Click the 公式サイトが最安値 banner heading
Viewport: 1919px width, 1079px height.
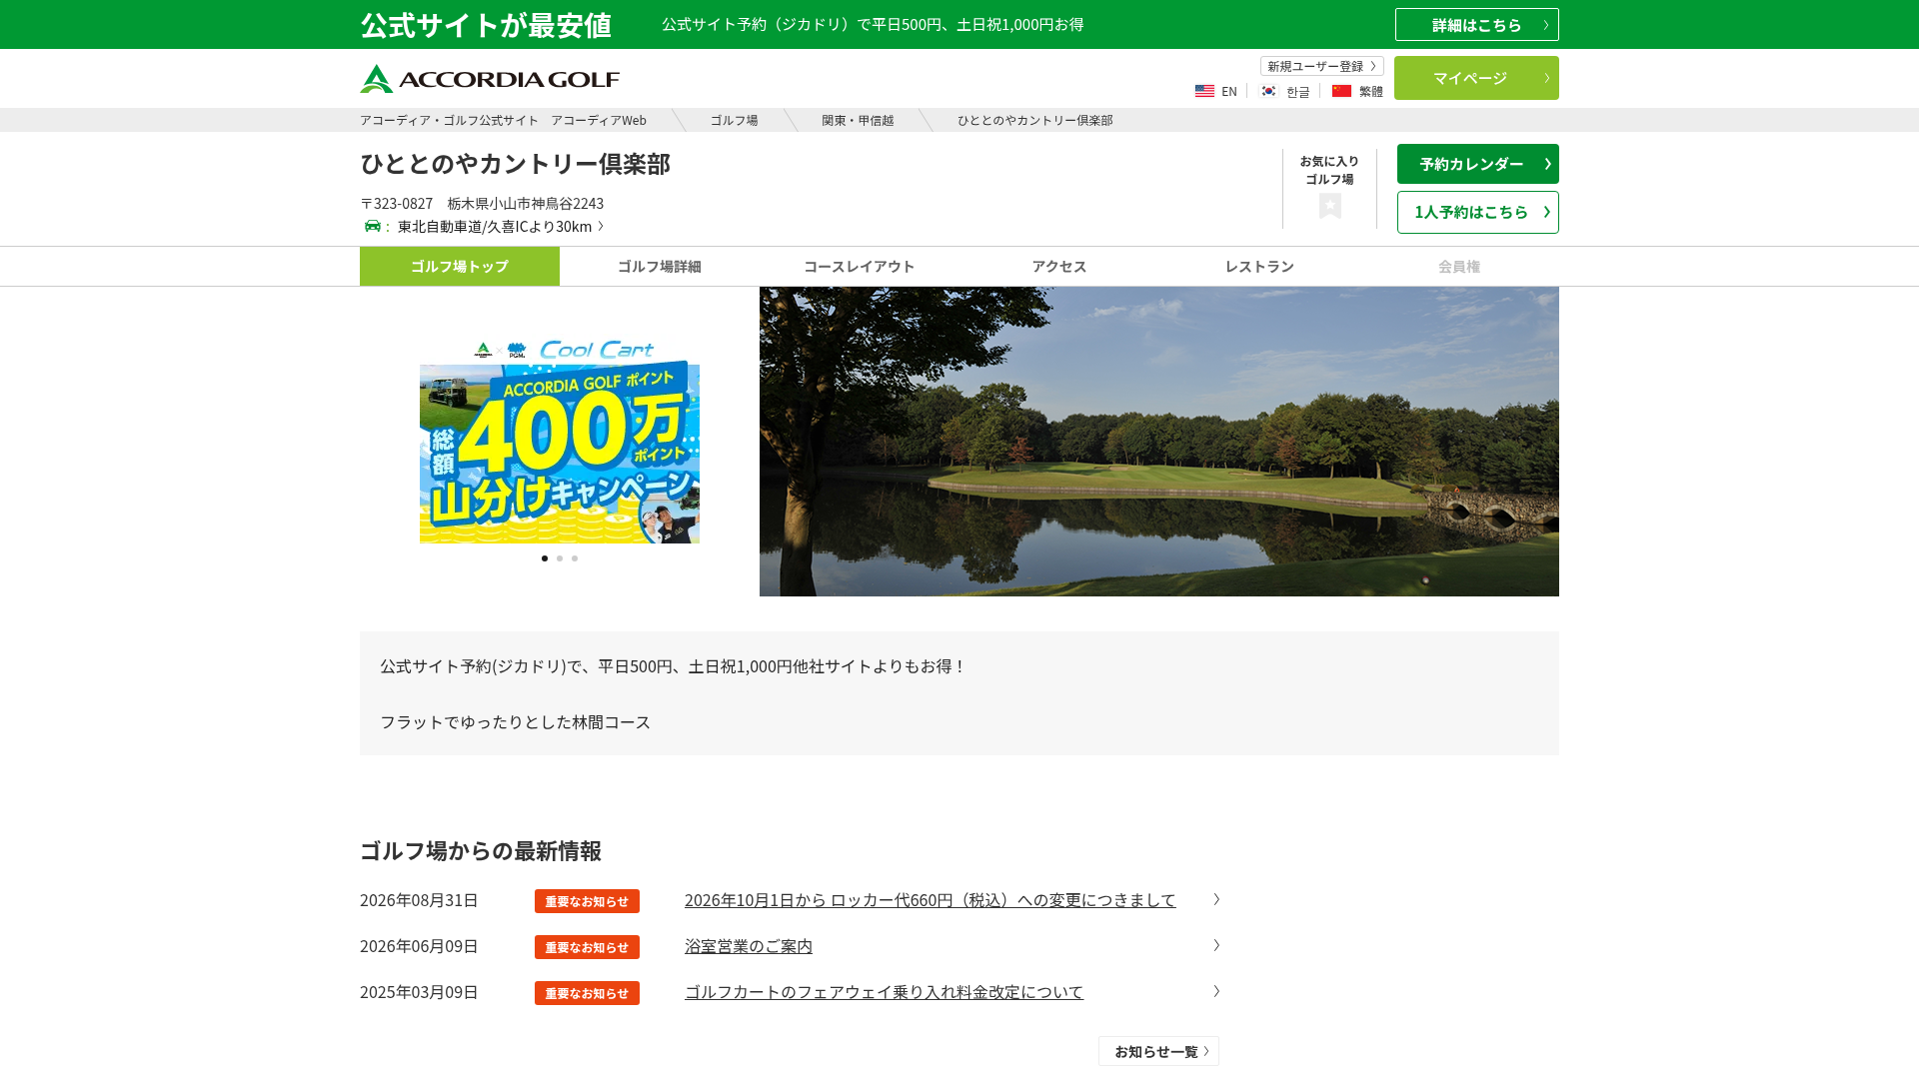click(486, 25)
